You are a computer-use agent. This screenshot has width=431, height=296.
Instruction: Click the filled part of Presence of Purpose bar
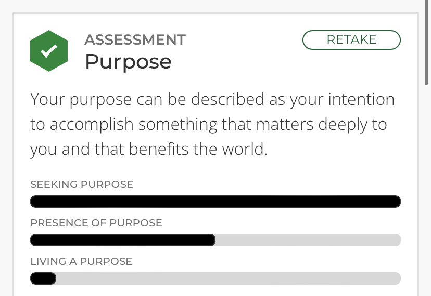click(123, 240)
